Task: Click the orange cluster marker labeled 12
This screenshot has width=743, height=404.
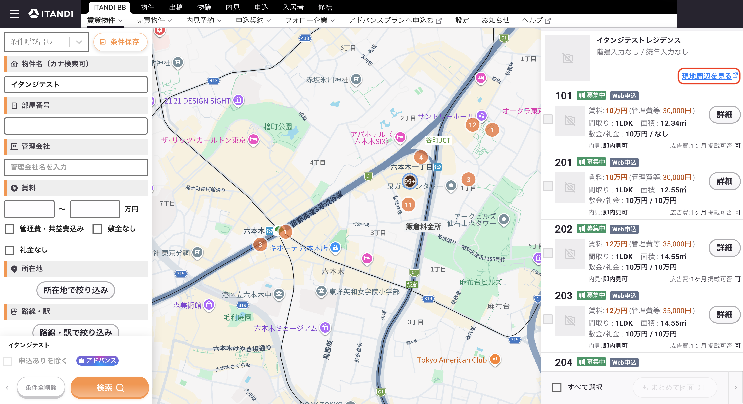Action: (x=472, y=125)
